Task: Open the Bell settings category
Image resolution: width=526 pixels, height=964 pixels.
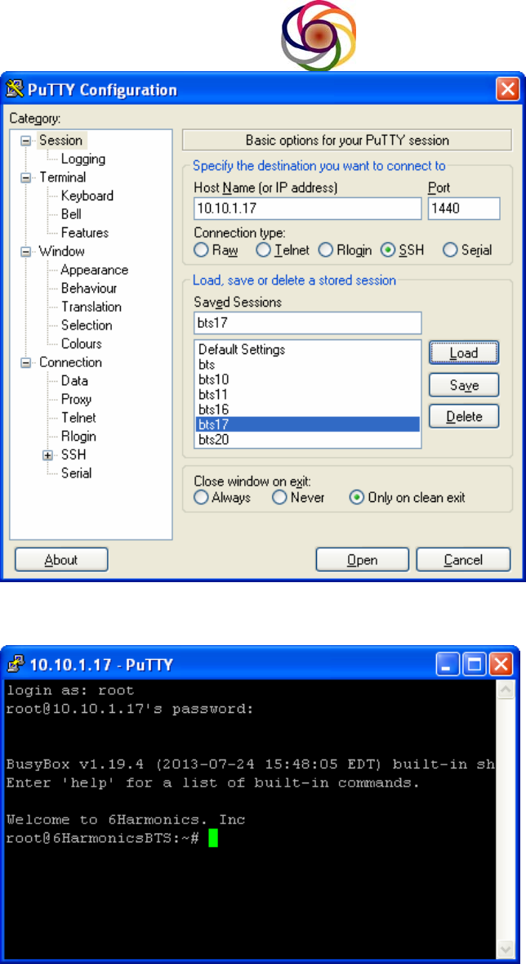Action: (x=71, y=214)
